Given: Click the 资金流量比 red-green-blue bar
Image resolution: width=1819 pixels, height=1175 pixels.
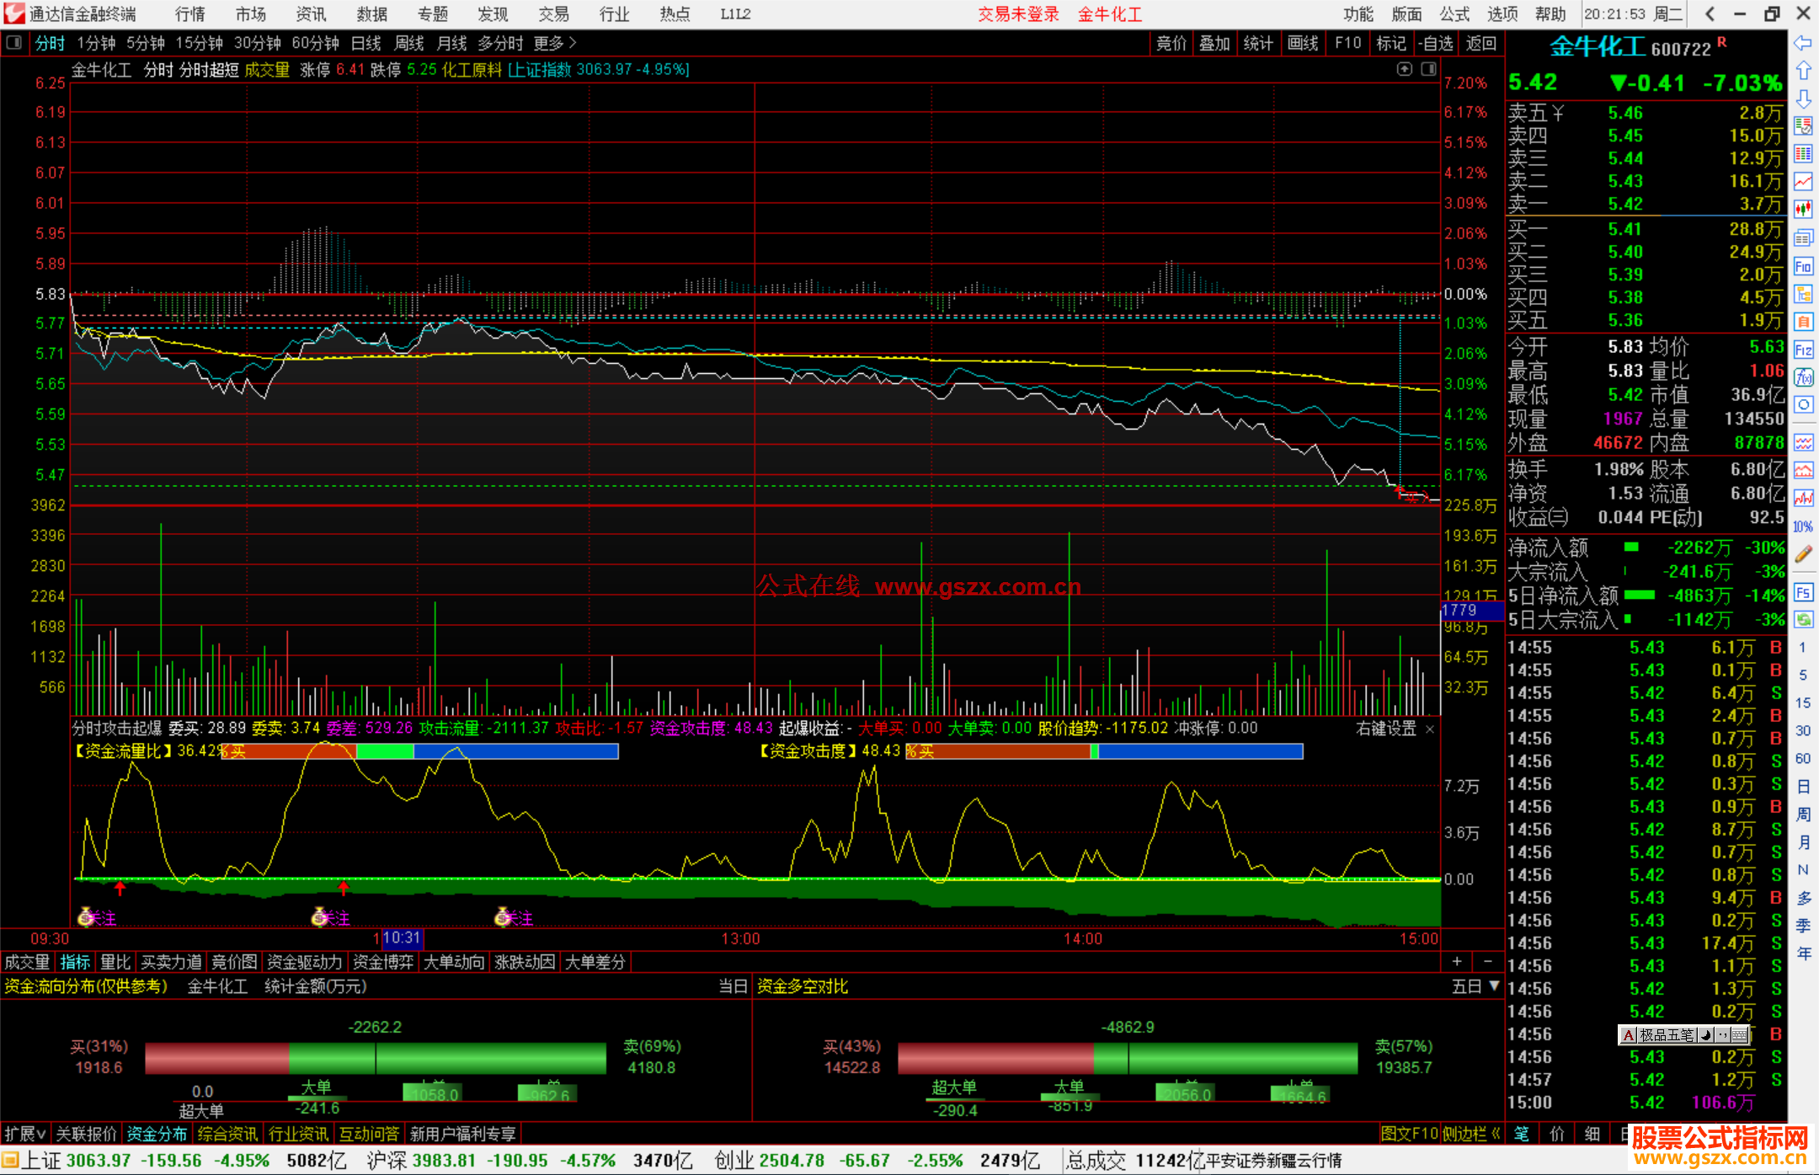Looking at the screenshot, I should (x=419, y=750).
